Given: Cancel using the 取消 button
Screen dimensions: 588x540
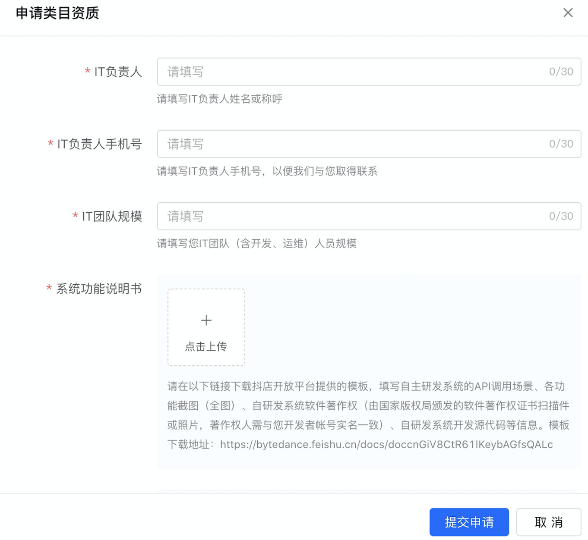Looking at the screenshot, I should pyautogui.click(x=548, y=522).
